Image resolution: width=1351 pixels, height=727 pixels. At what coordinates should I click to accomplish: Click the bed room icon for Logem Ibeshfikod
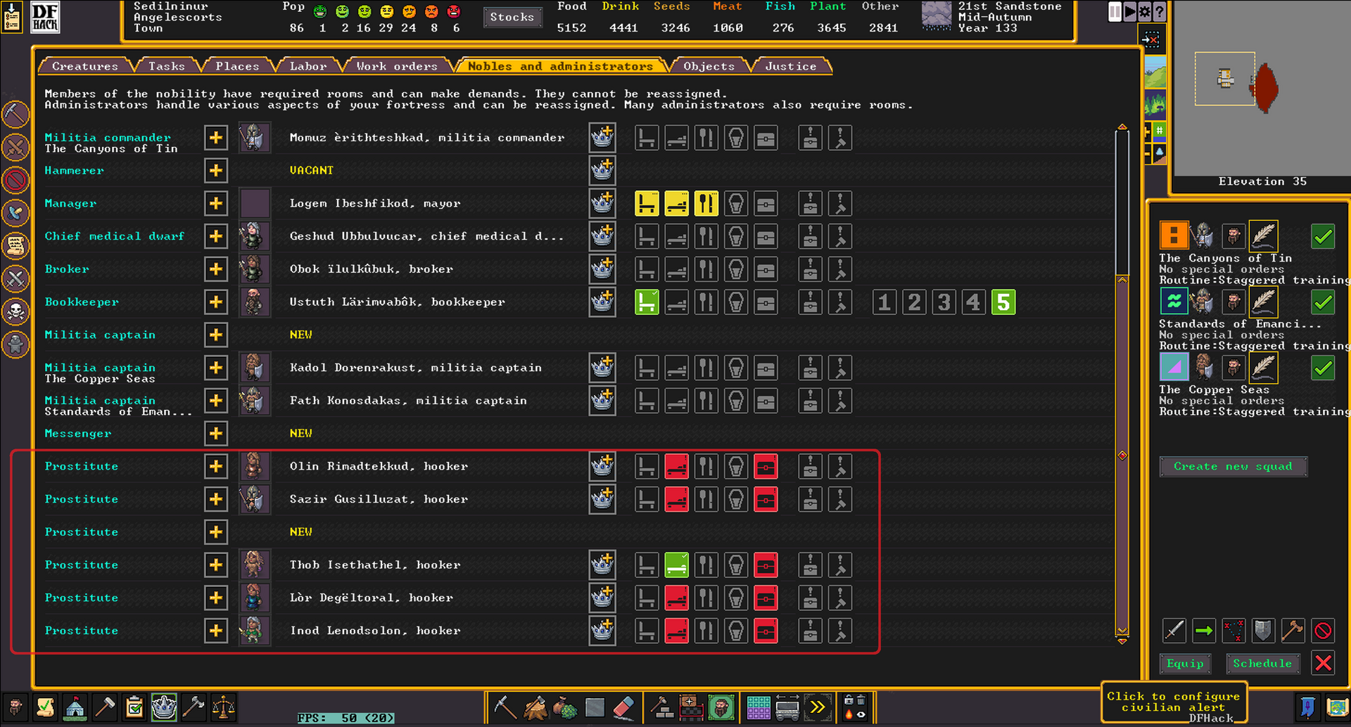[x=676, y=203]
